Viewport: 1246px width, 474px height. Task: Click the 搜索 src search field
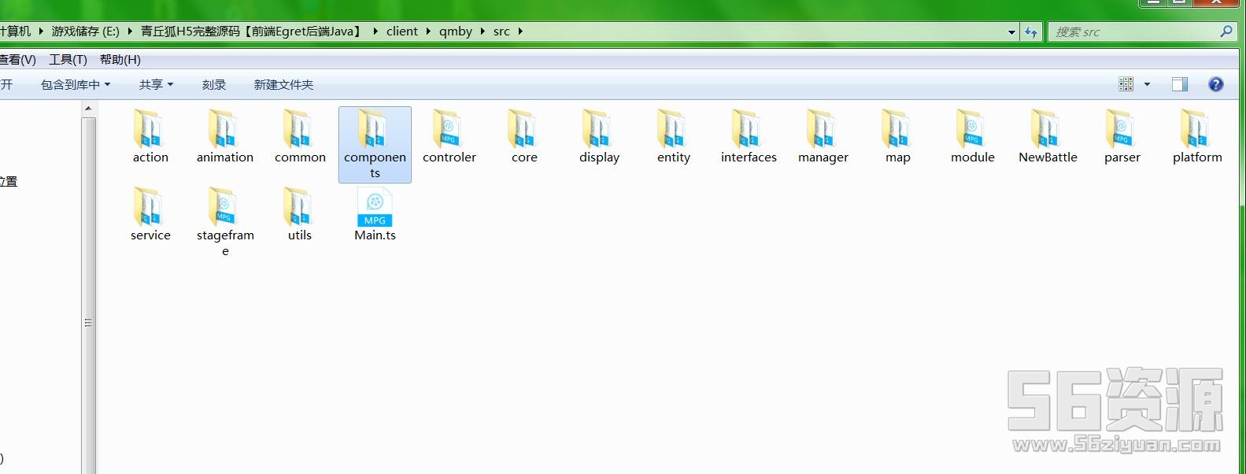click(1133, 31)
